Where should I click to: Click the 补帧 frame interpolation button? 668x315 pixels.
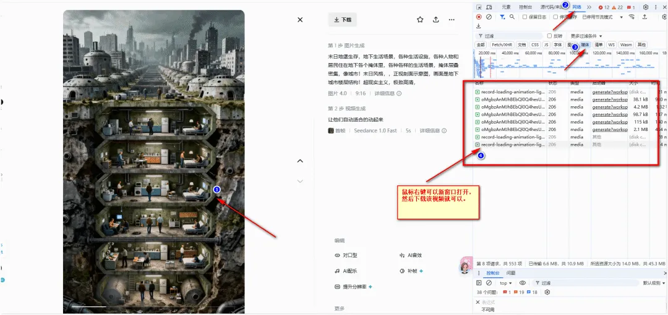tap(411, 271)
